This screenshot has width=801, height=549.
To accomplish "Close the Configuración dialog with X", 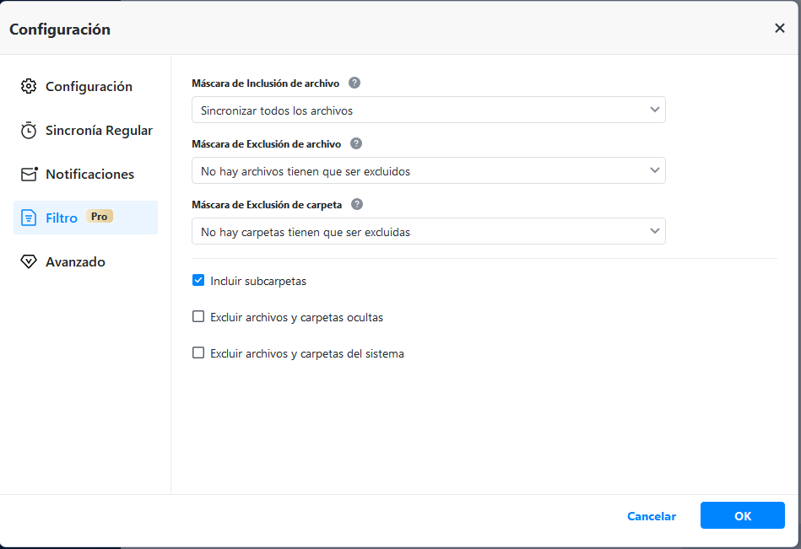I will 780,28.
